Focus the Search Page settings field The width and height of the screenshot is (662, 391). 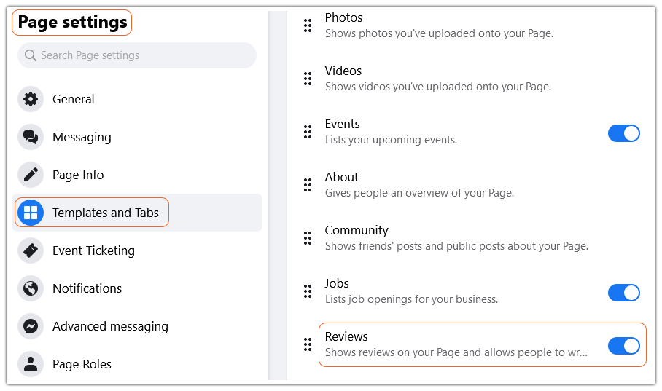[137, 55]
